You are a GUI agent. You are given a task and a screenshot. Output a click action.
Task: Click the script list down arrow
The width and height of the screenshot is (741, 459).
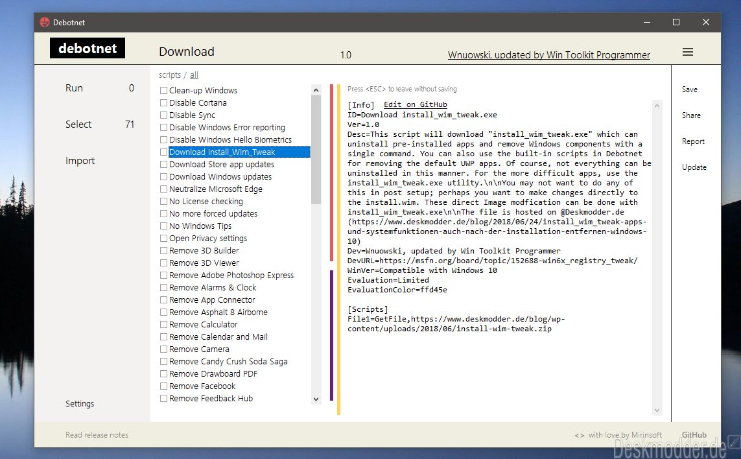click(x=316, y=399)
